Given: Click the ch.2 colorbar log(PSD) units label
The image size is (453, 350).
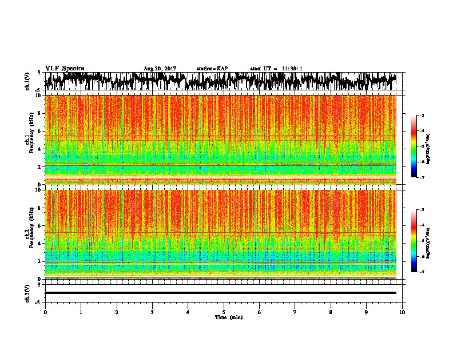Looking at the screenshot, I should coord(428,243).
